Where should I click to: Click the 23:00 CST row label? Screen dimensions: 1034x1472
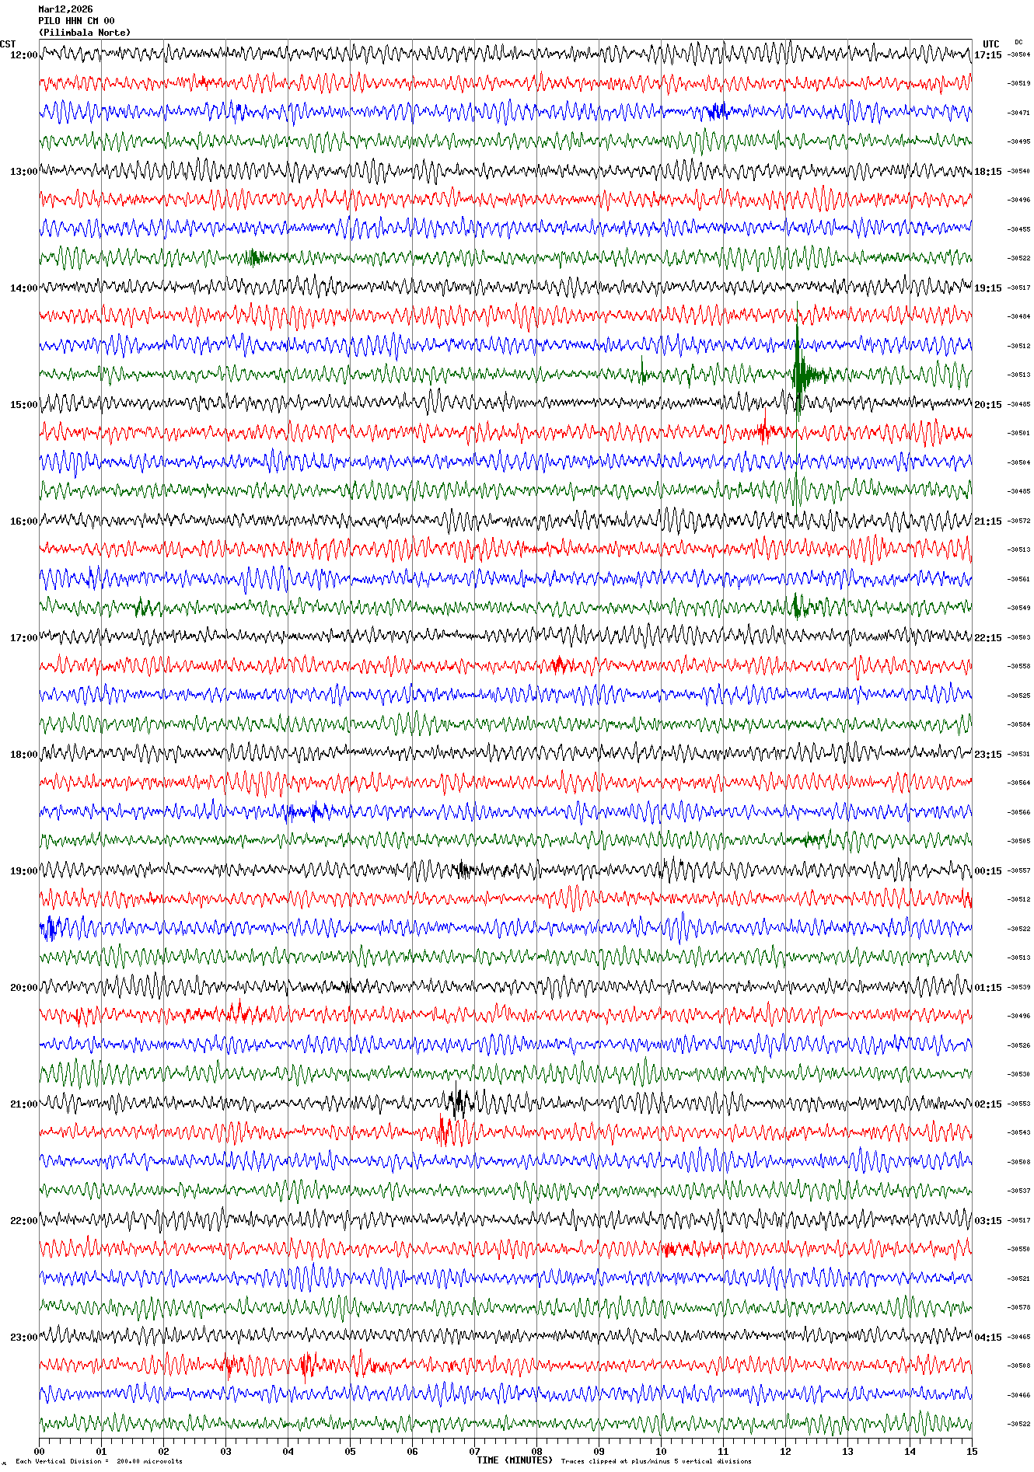[x=23, y=1338]
